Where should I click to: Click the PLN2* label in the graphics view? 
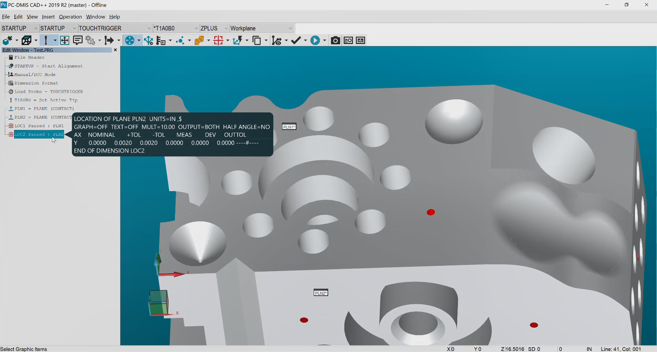tap(321, 293)
